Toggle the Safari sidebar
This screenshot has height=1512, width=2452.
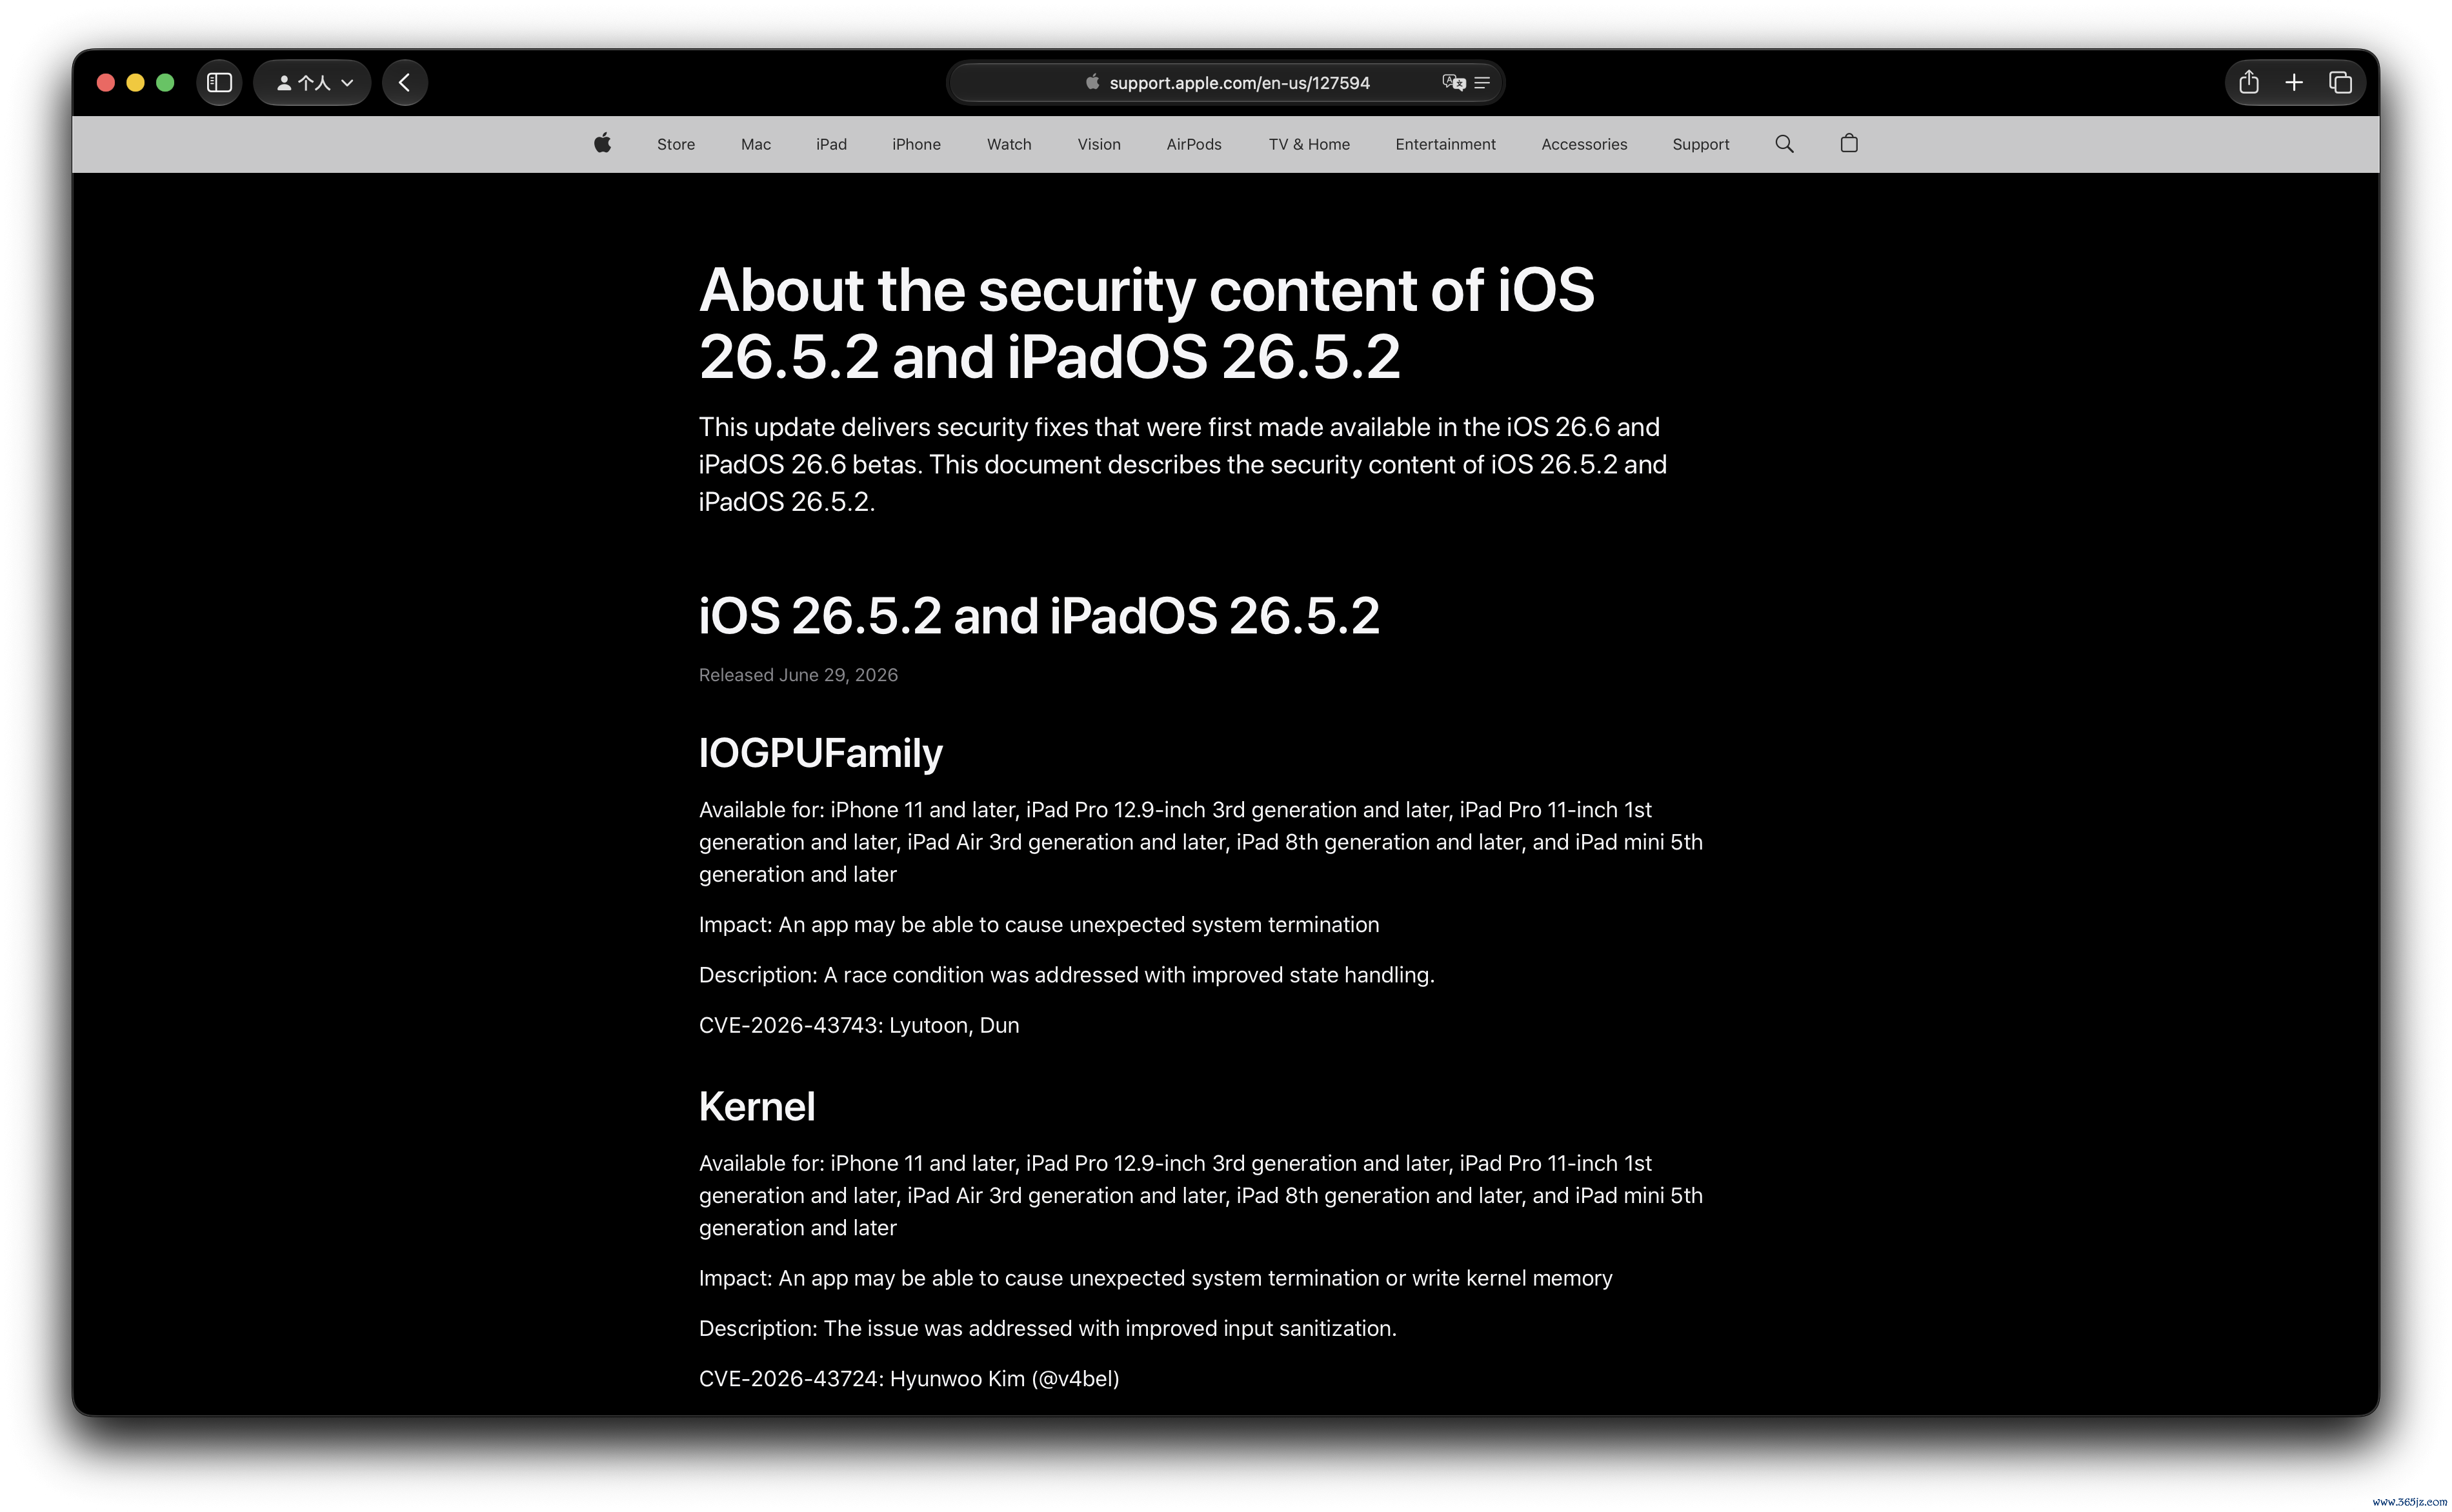219,83
